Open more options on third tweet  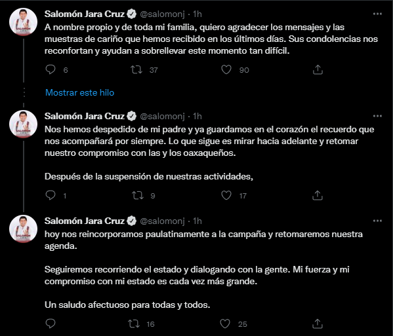[377, 221]
